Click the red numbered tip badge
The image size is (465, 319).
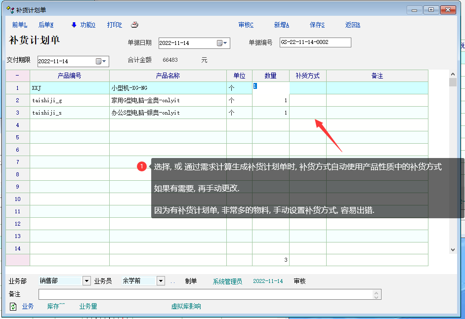tap(142, 167)
